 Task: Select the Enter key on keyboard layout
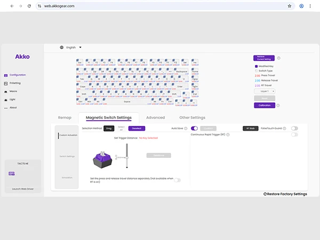coord(180,86)
